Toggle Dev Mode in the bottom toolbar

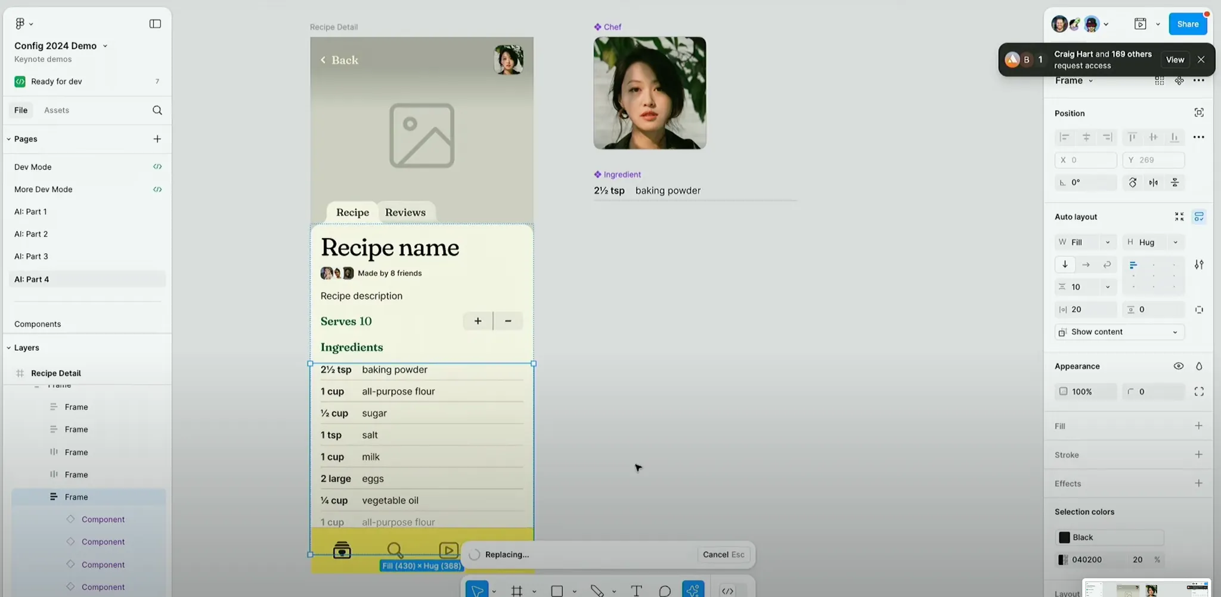point(727,590)
